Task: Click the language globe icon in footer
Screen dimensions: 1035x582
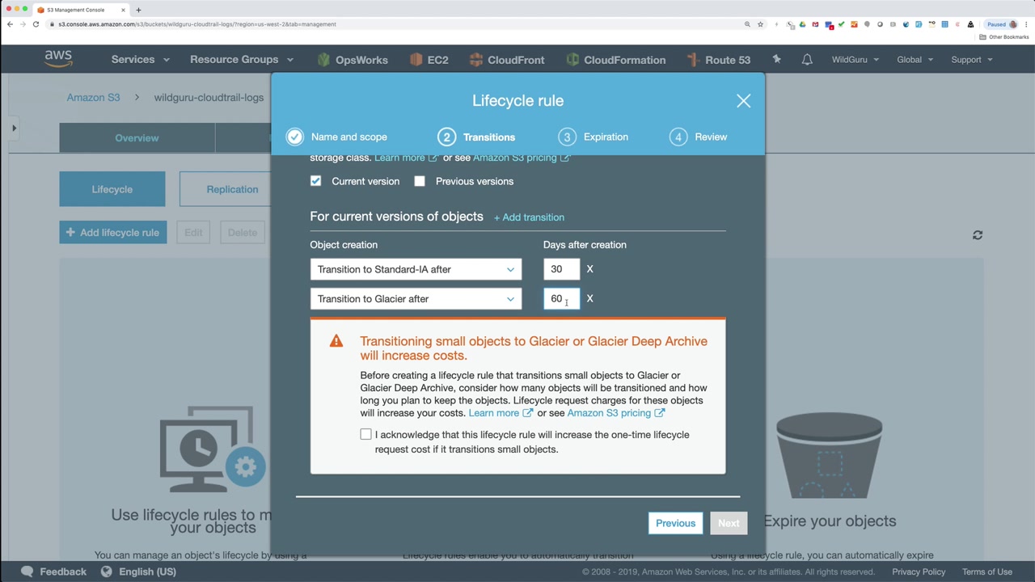Action: [x=106, y=571]
